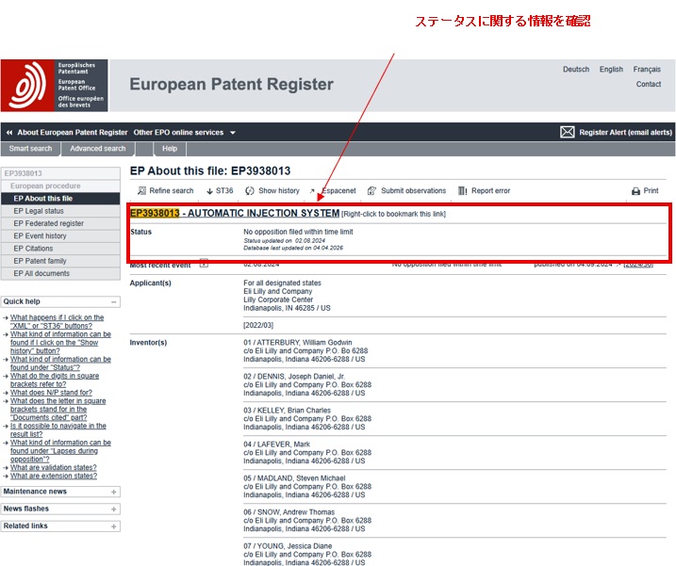676x566 pixels.
Task: Switch language to Français
Action: click(x=647, y=70)
